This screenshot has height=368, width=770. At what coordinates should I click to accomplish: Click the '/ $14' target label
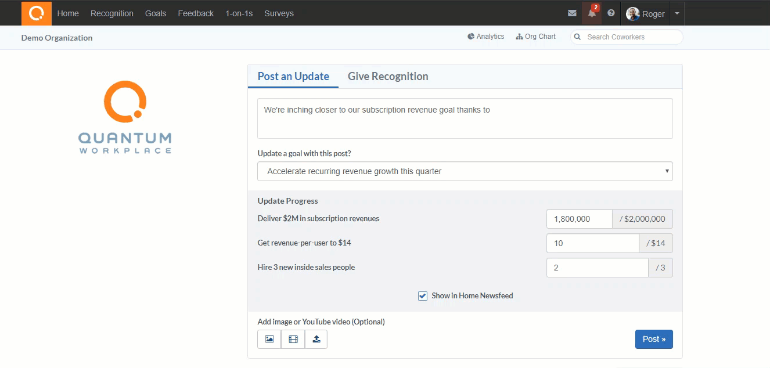point(656,243)
